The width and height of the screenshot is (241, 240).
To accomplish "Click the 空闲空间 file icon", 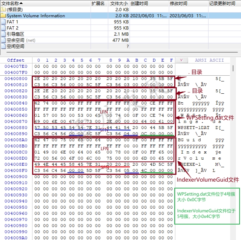I will pyautogui.click(x=3, y=46).
